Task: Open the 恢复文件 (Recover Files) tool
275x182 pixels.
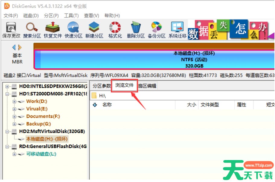Action: coord(53,28)
